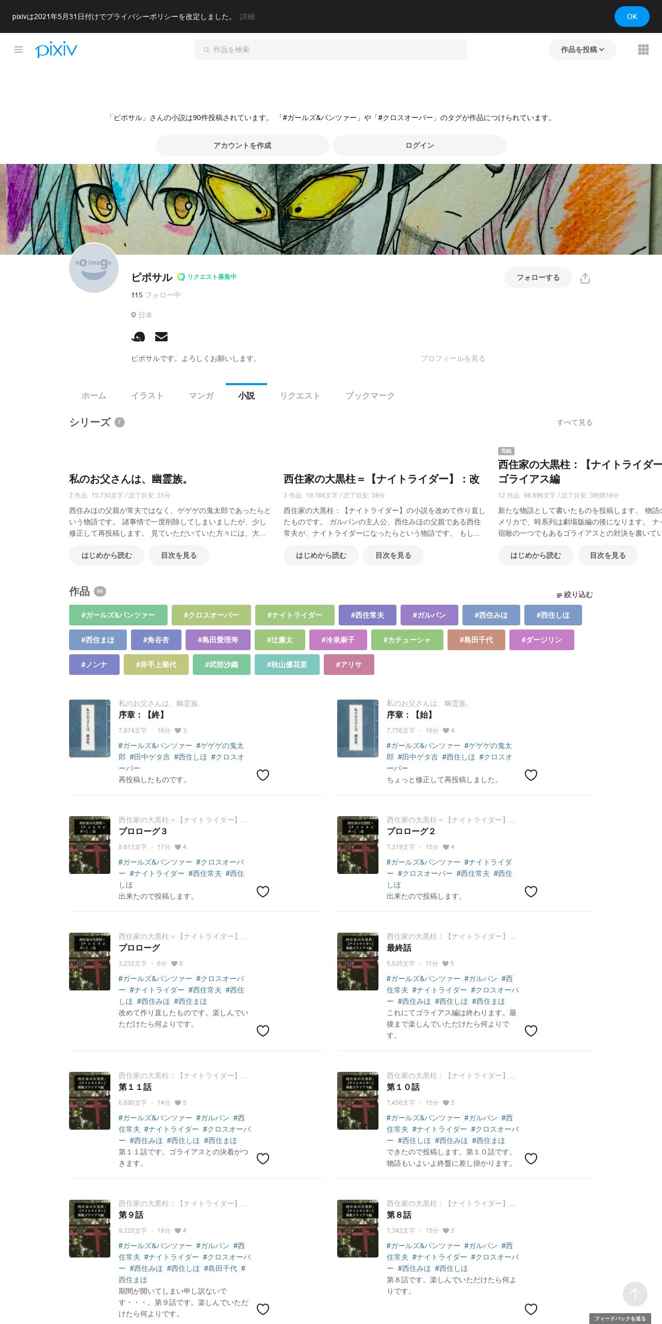Click the ログイン button

click(420, 145)
